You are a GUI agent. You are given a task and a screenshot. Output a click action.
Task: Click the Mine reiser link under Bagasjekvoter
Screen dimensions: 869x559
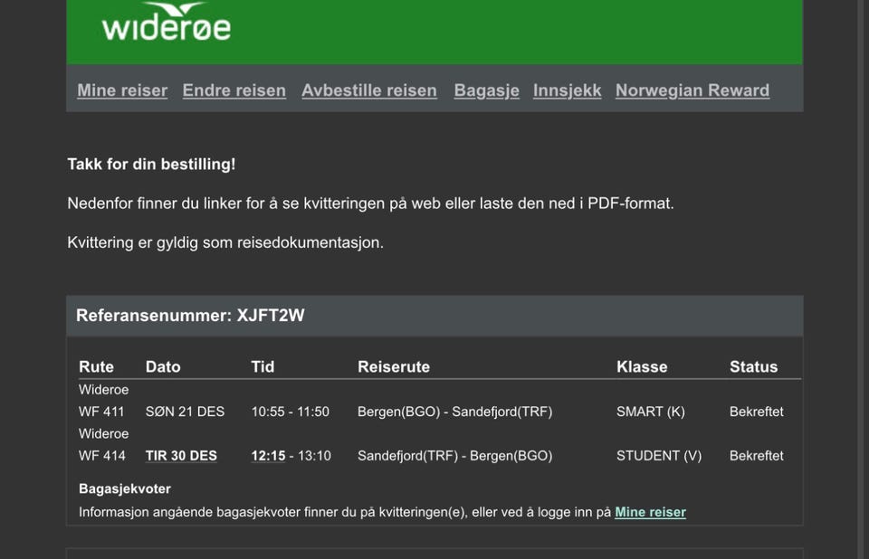(x=650, y=512)
